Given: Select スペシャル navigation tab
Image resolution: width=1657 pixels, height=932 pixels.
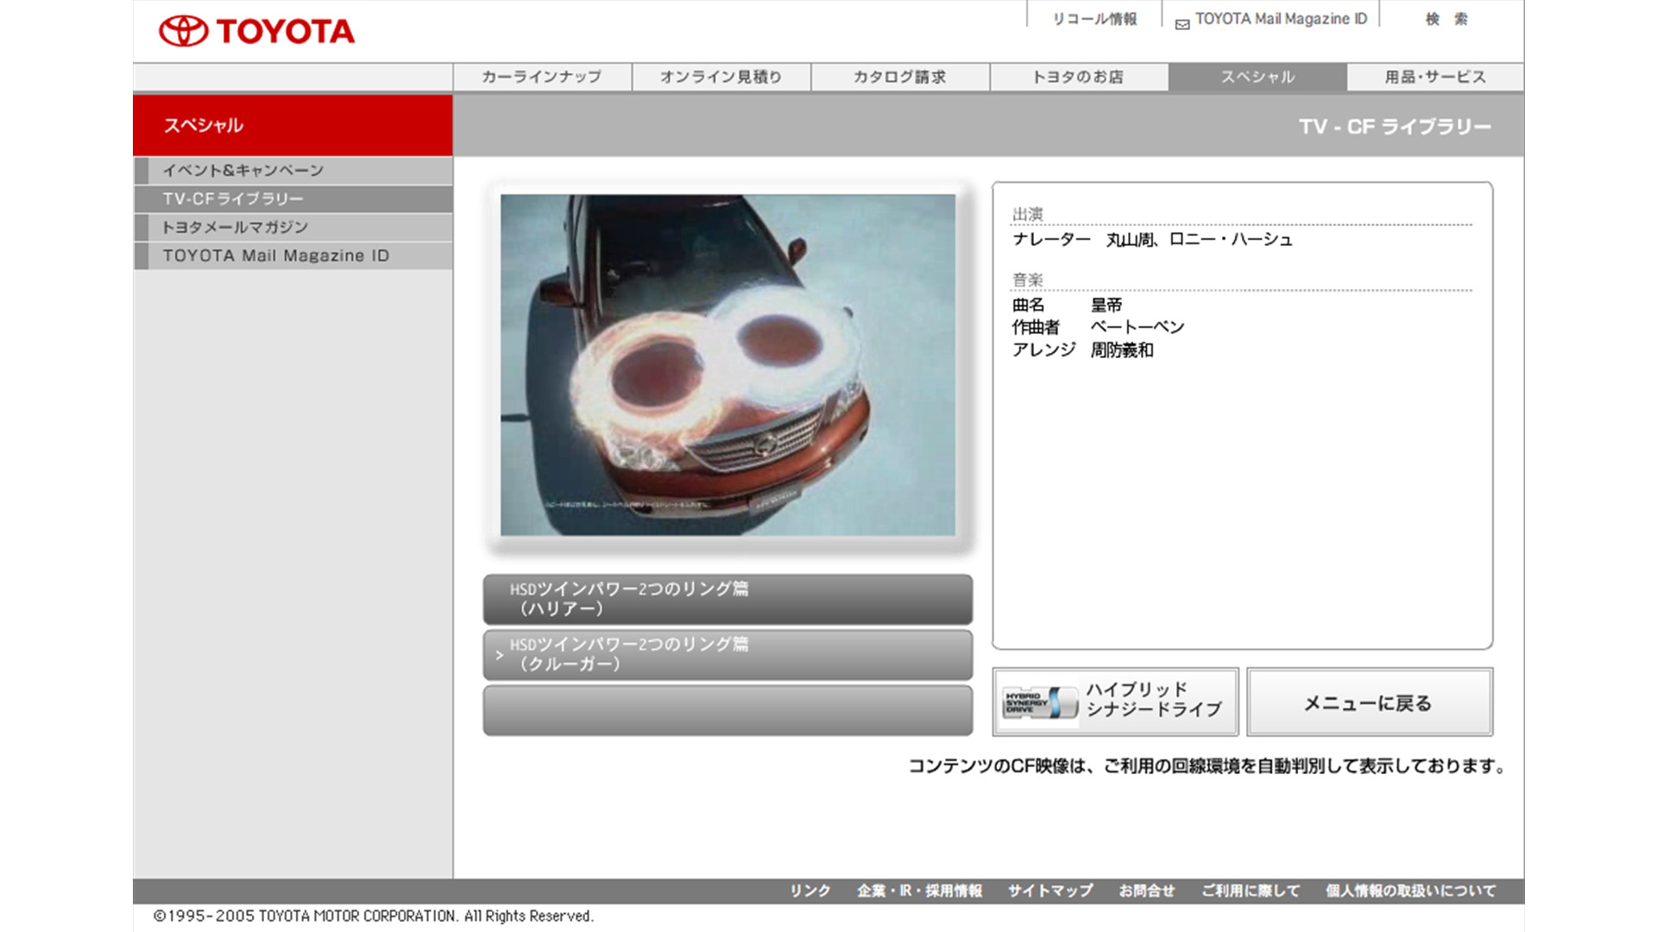Looking at the screenshot, I should [x=1257, y=77].
